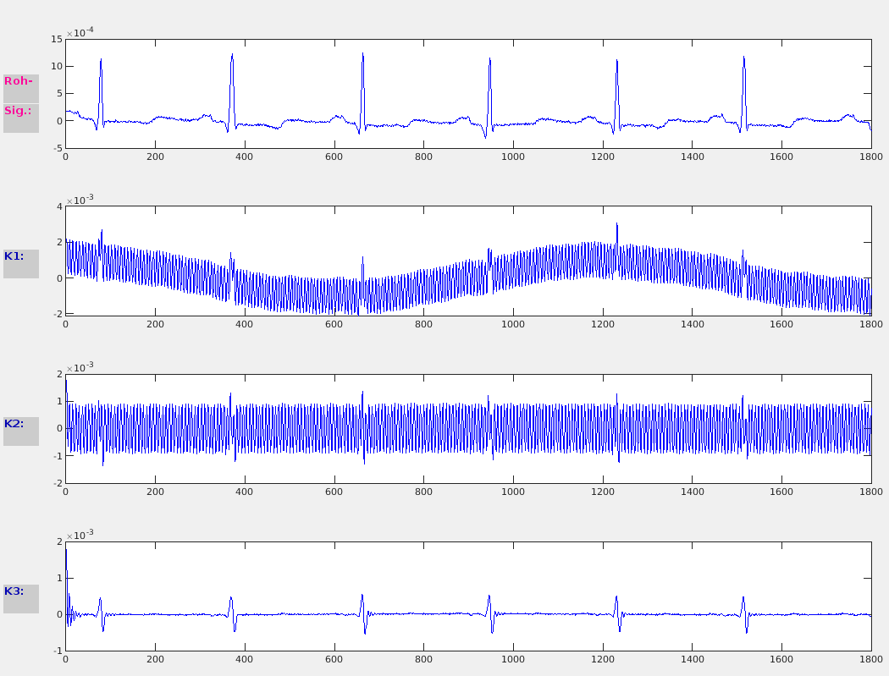The image size is (889, 676).
Task: Click the last raw signal peak near 1515
Action: coord(743,58)
